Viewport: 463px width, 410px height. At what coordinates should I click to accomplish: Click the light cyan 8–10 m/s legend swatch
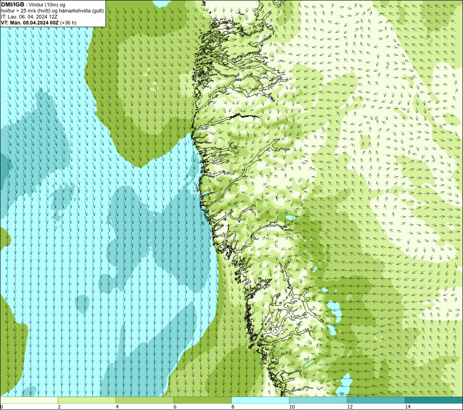pyautogui.click(x=260, y=400)
